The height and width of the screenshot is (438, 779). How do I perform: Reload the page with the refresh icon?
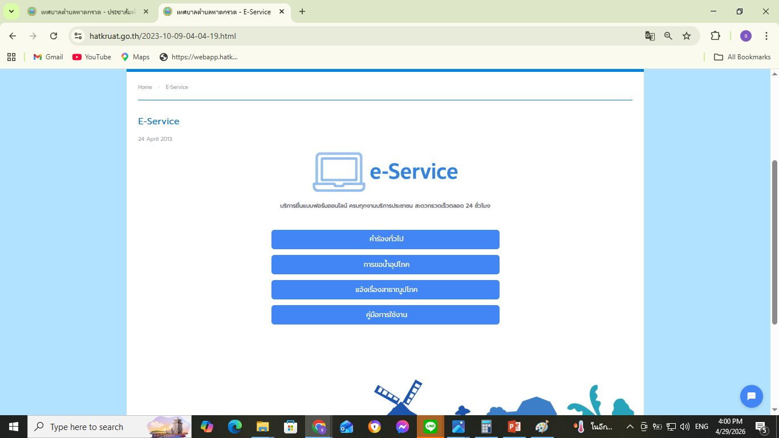click(x=54, y=36)
